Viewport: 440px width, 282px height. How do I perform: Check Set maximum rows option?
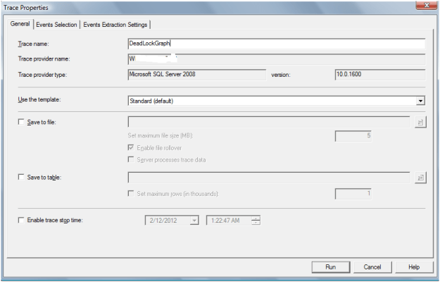point(132,193)
